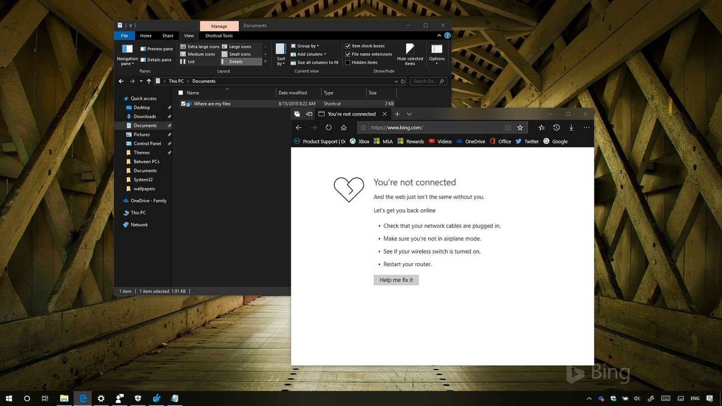The image size is (722, 406).
Task: Enable Hidden items checkbox
Action: (348, 63)
